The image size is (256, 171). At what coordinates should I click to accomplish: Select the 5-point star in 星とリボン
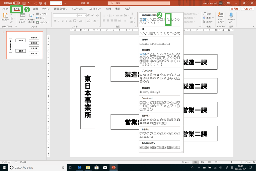[151, 120]
